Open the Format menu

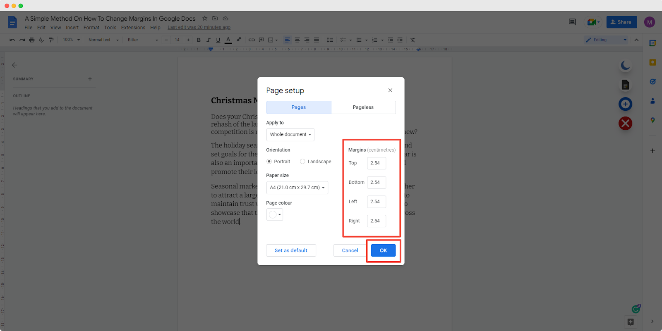click(91, 28)
